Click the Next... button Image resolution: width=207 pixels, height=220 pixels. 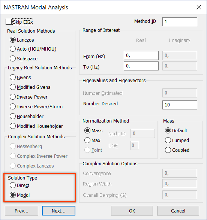point(58,211)
